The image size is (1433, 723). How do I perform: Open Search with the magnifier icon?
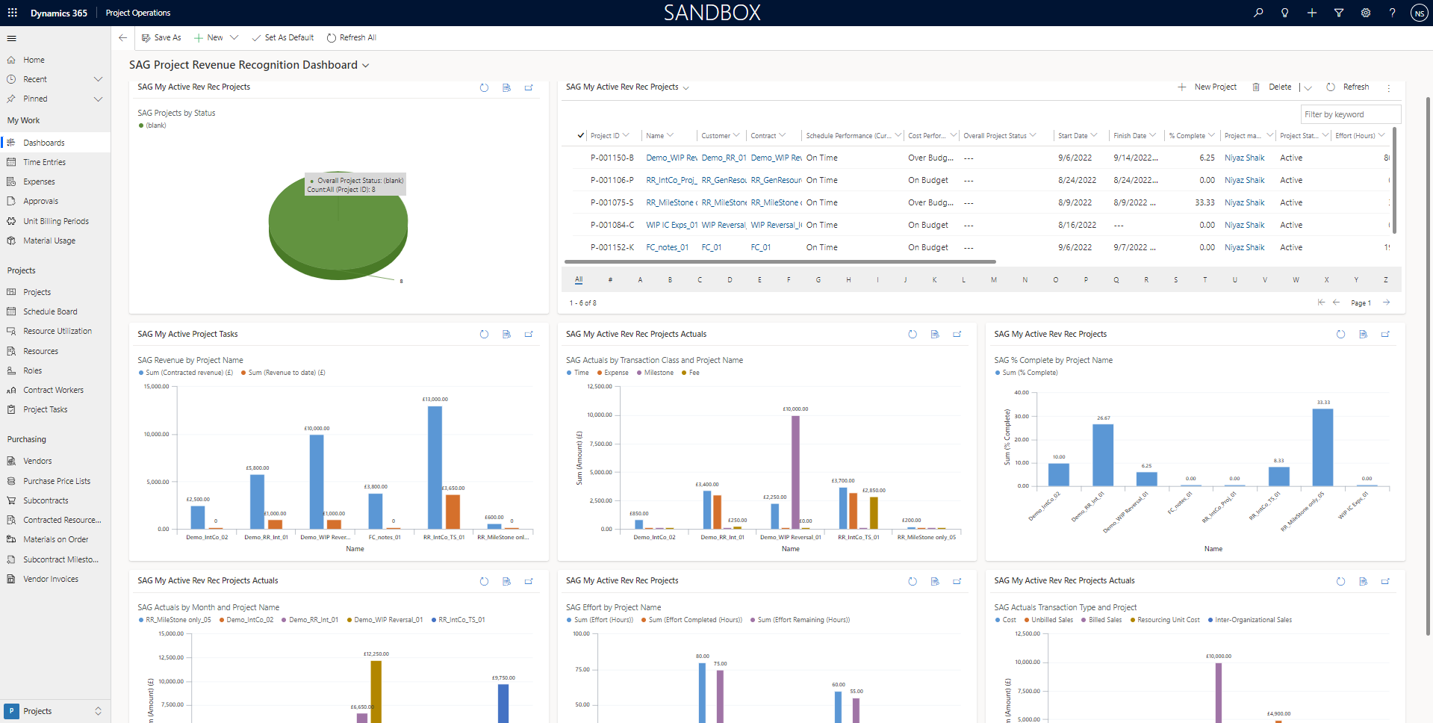pyautogui.click(x=1258, y=13)
